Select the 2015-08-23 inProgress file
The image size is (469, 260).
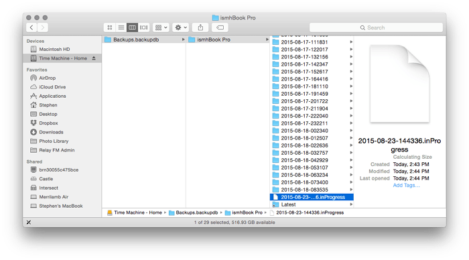click(312, 197)
